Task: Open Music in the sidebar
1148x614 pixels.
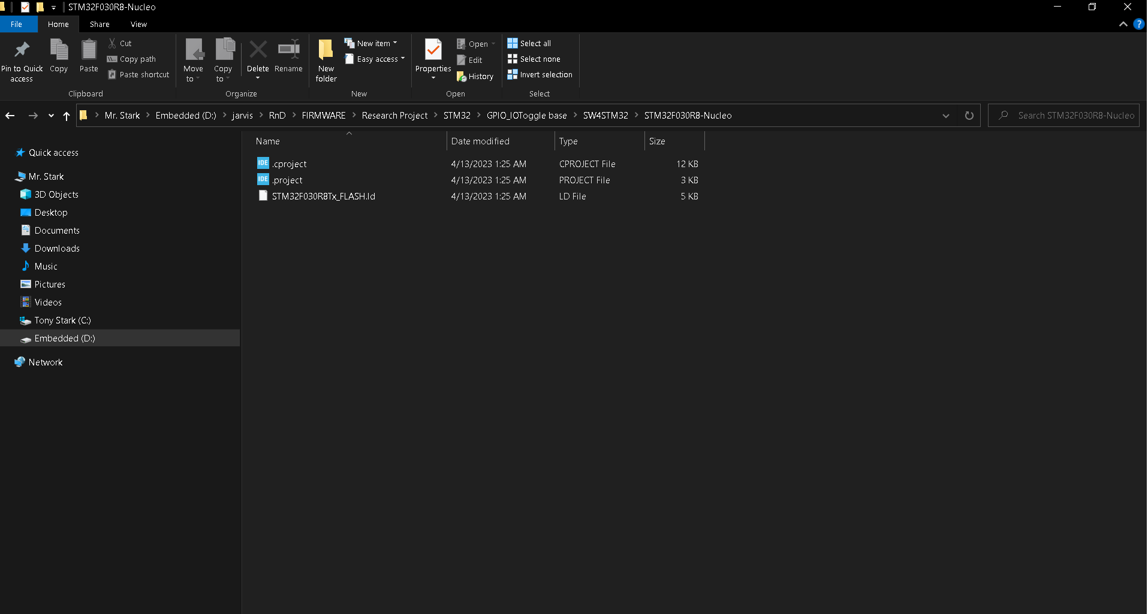Action: pyautogui.click(x=46, y=267)
